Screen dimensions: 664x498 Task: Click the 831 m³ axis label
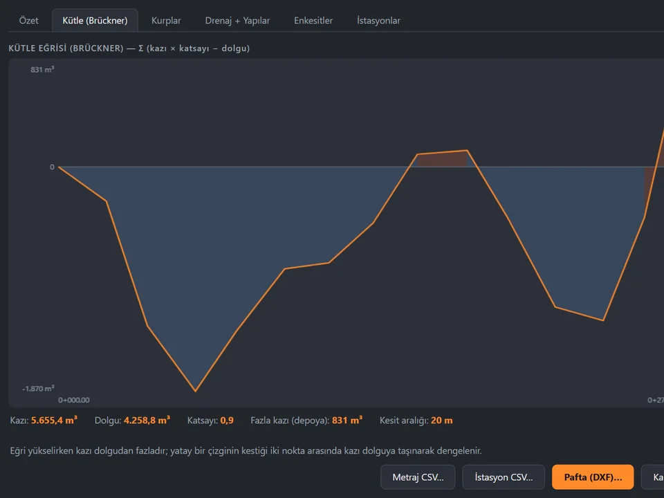click(42, 69)
